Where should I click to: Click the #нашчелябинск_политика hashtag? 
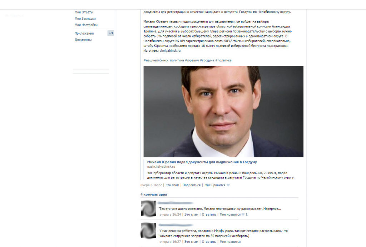(x=164, y=60)
